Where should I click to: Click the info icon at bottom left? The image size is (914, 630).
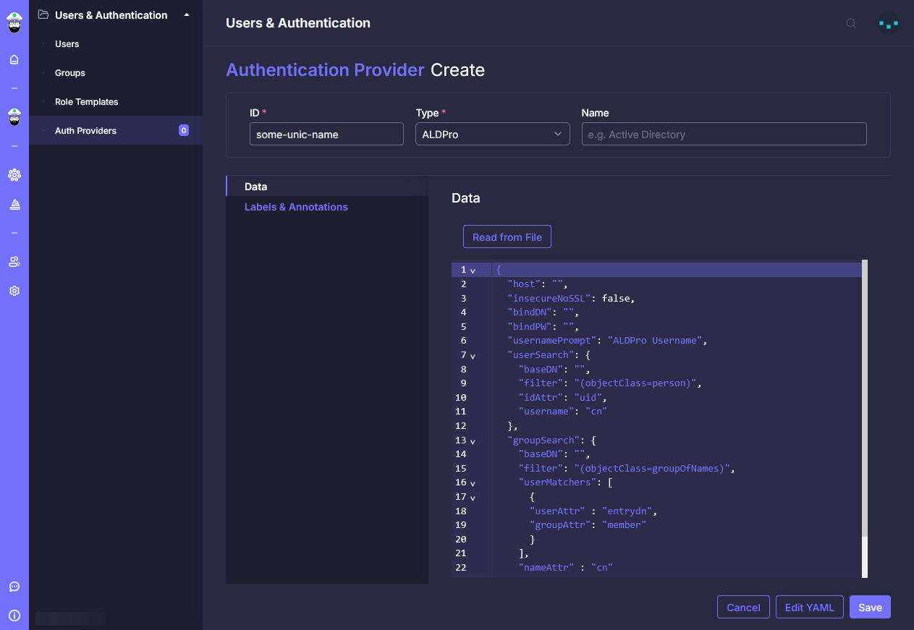14,616
